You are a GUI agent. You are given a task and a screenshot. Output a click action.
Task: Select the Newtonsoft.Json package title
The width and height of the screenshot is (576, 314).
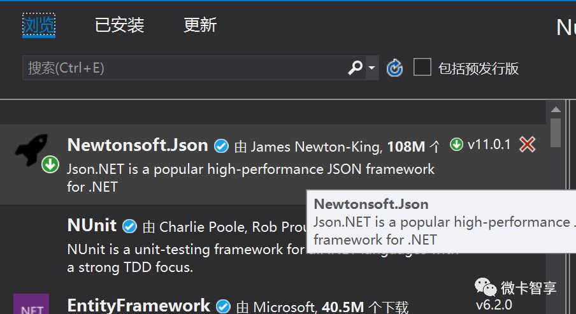(138, 145)
